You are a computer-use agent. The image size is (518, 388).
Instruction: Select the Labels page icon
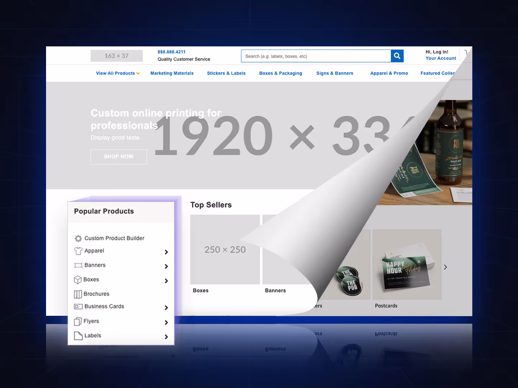(78, 336)
